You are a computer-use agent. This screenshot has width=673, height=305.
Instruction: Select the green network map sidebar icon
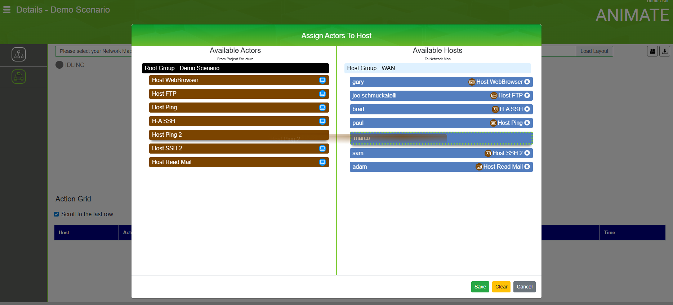19,77
